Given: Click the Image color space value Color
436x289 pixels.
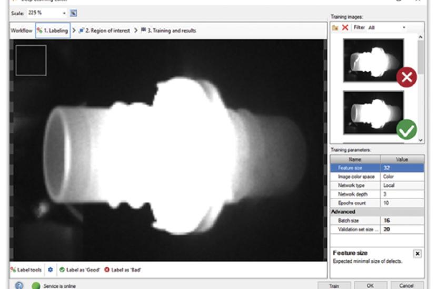Looking at the screenshot, I should (x=402, y=177).
